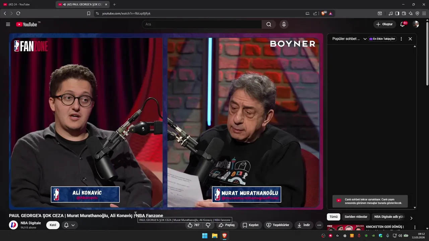Click the En Etkin Takipçiler chip
Screen dimensions: 429x241
tap(382, 39)
